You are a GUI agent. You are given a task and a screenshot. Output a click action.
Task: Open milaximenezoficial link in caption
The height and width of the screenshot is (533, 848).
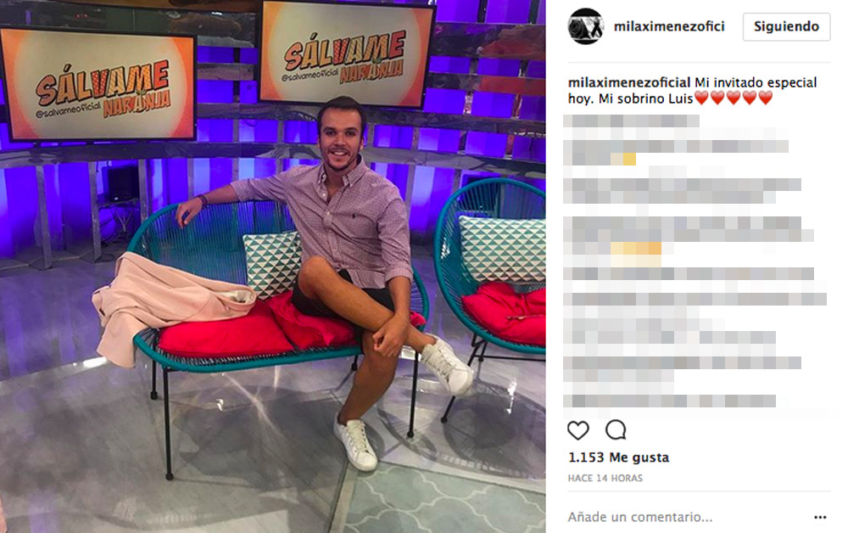tap(629, 83)
